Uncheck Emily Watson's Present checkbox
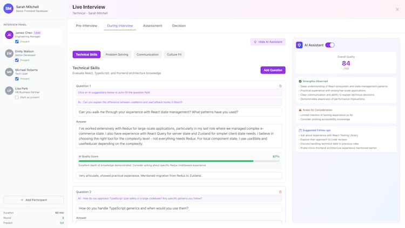The image size is (405, 228). (17, 60)
